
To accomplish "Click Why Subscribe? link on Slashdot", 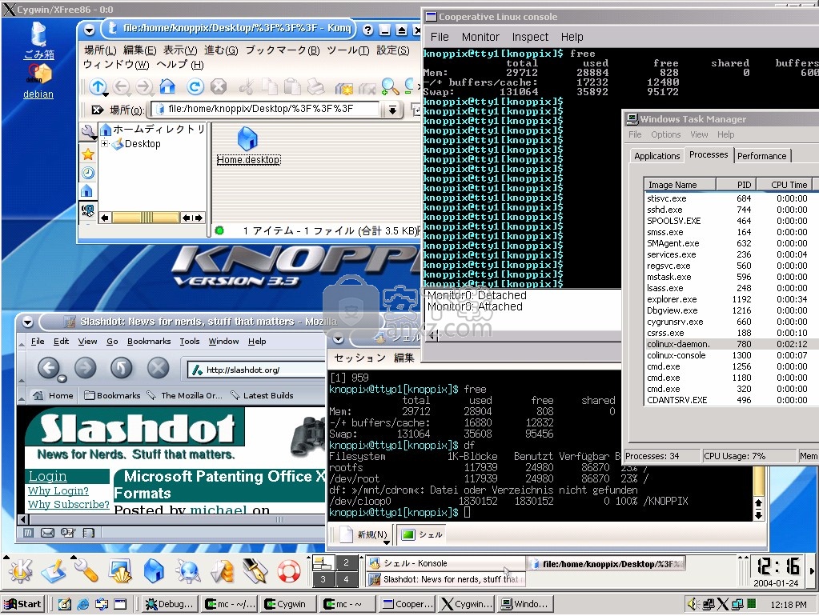I will [x=68, y=504].
